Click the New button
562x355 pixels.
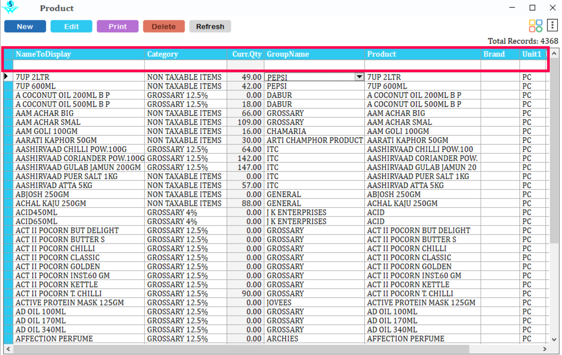(25, 26)
